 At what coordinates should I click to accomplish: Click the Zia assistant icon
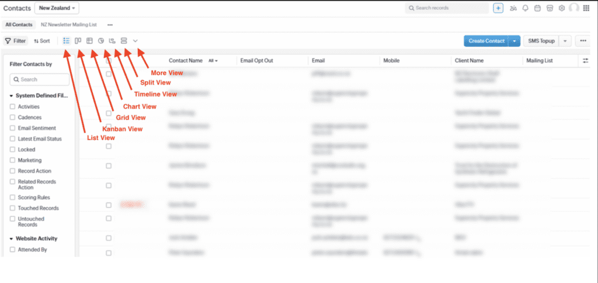click(x=513, y=8)
